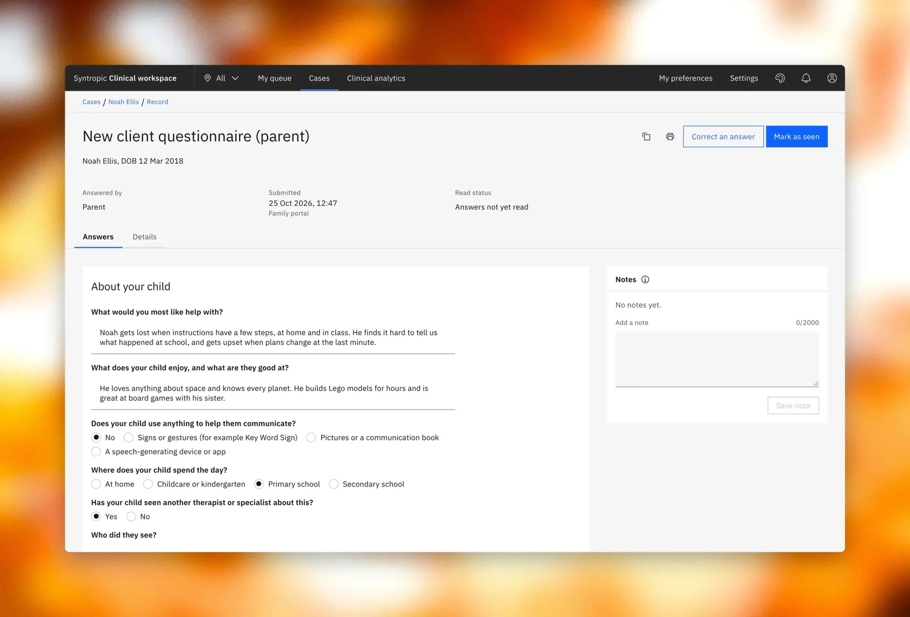Viewport: 910px width, 617px height.
Task: Switch to the Details tab
Action: (x=144, y=237)
